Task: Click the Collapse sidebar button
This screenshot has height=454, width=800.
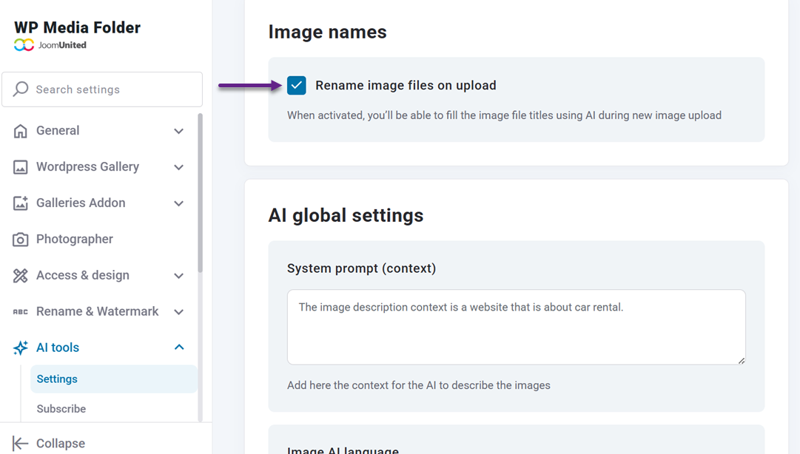Action: 47,443
